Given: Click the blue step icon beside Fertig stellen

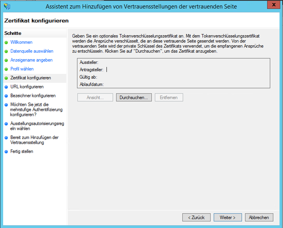Looking at the screenshot, I should [x=7, y=151].
